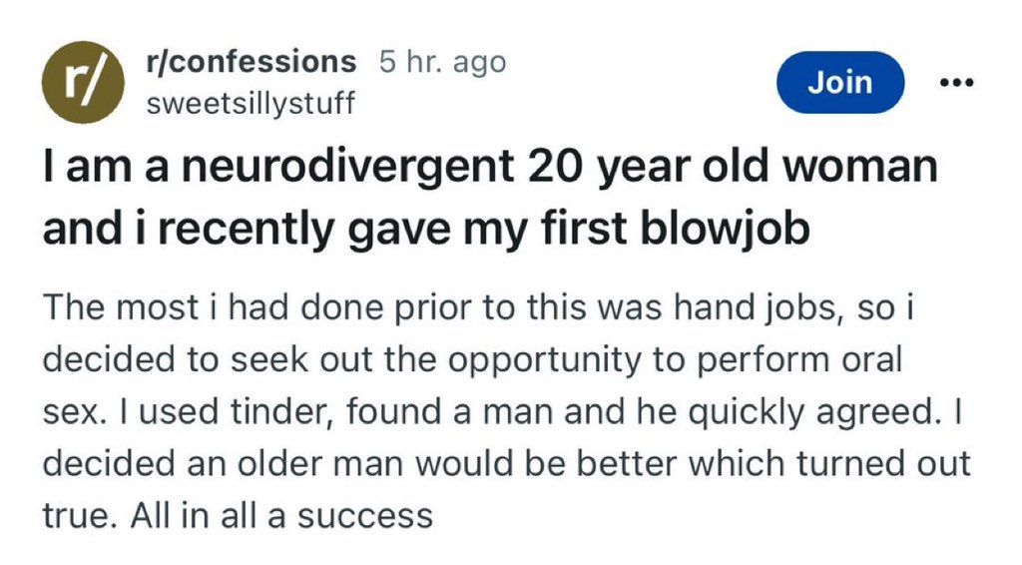Viewport: 1022px width, 565px height.
Task: Click the title line starting "I am a neurodivergent"
Action: pos(489,166)
